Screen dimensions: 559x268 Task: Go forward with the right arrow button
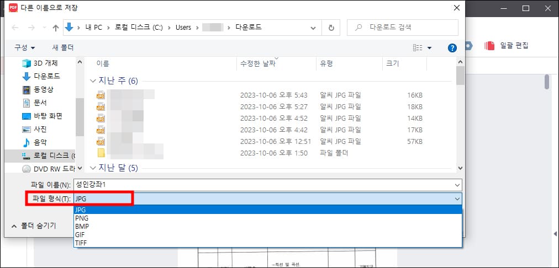point(31,28)
